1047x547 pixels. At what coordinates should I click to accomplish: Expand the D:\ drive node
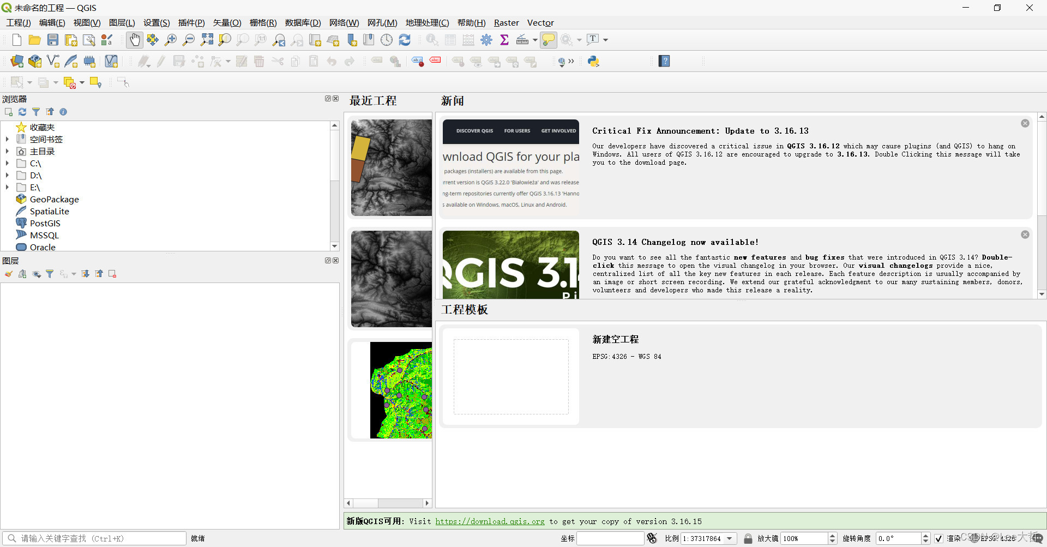7,176
